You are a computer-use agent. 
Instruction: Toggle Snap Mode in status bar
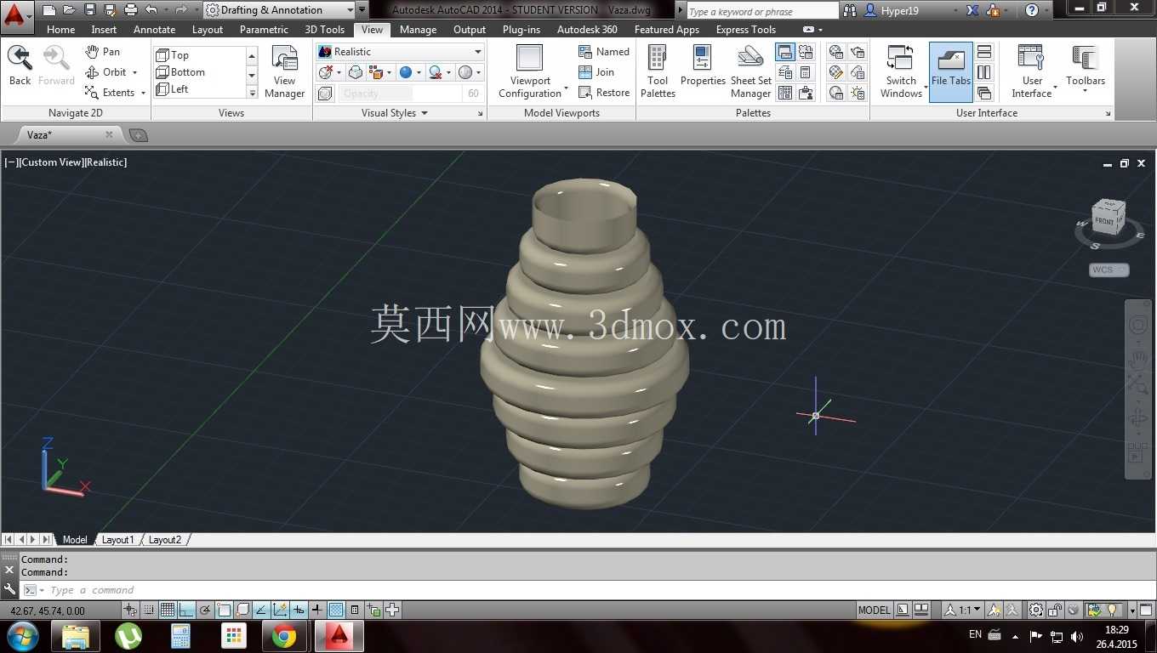click(x=149, y=610)
